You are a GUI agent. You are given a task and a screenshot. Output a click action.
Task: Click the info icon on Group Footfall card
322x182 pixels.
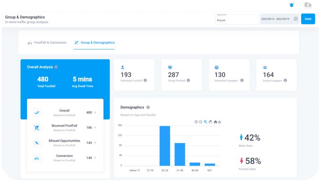[188, 80]
